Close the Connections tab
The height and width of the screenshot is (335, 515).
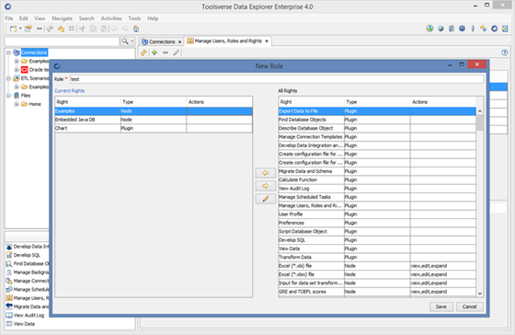click(179, 41)
